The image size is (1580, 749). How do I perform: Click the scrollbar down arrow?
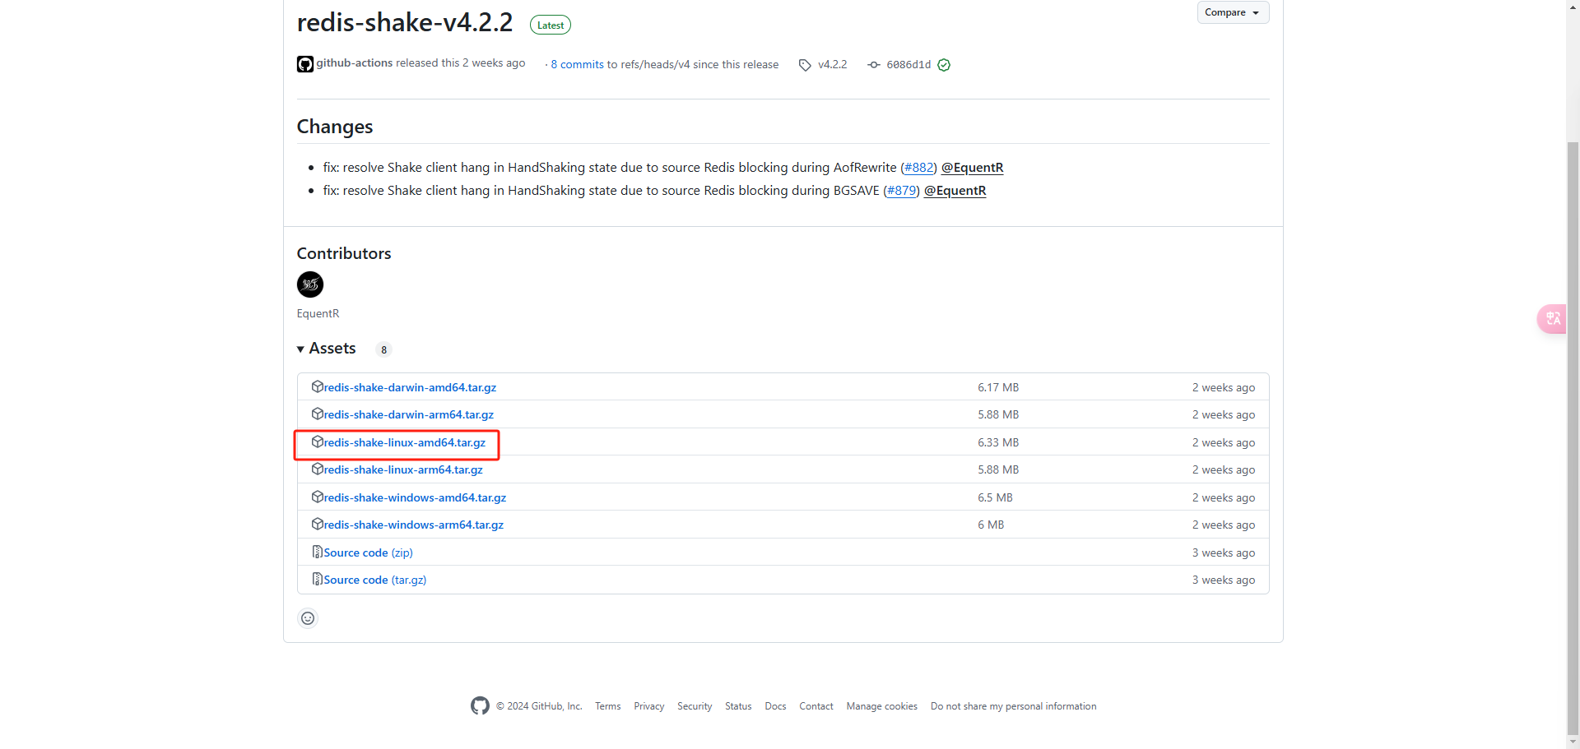coord(1573,742)
